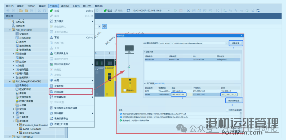This screenshot has height=140, width=286.
Task: Click the open project folder toolbar icon
Action: 26,11
